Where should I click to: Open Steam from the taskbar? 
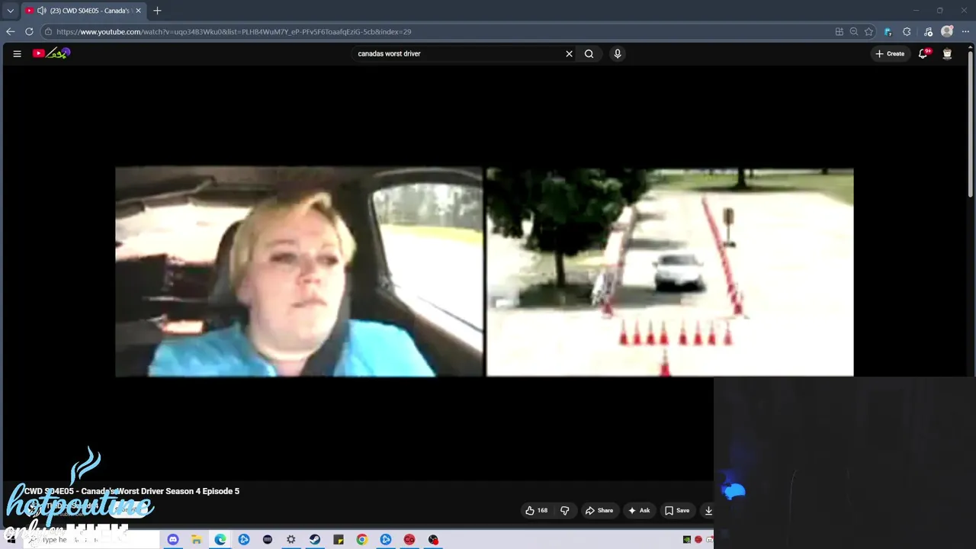point(314,539)
